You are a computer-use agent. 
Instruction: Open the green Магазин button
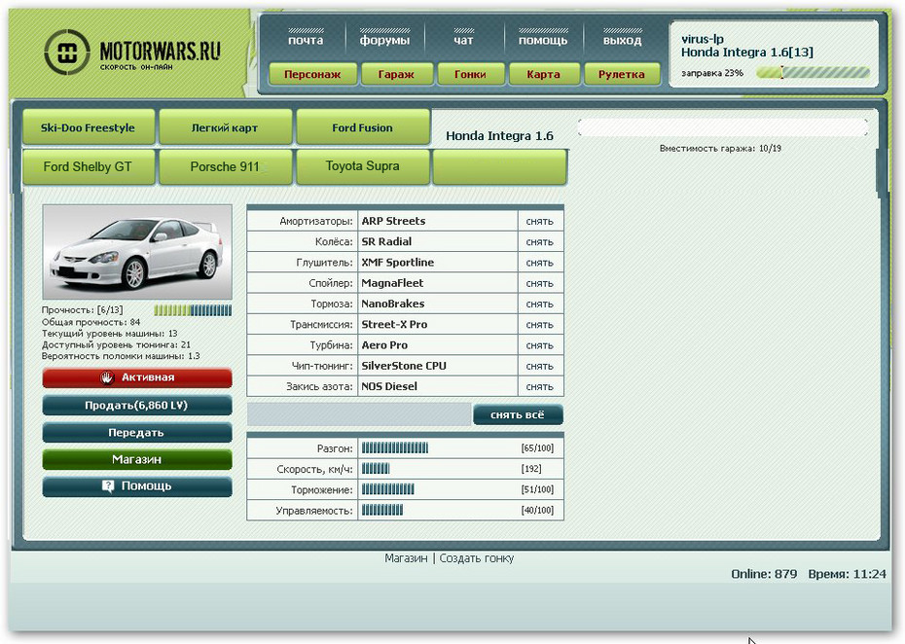(x=137, y=459)
